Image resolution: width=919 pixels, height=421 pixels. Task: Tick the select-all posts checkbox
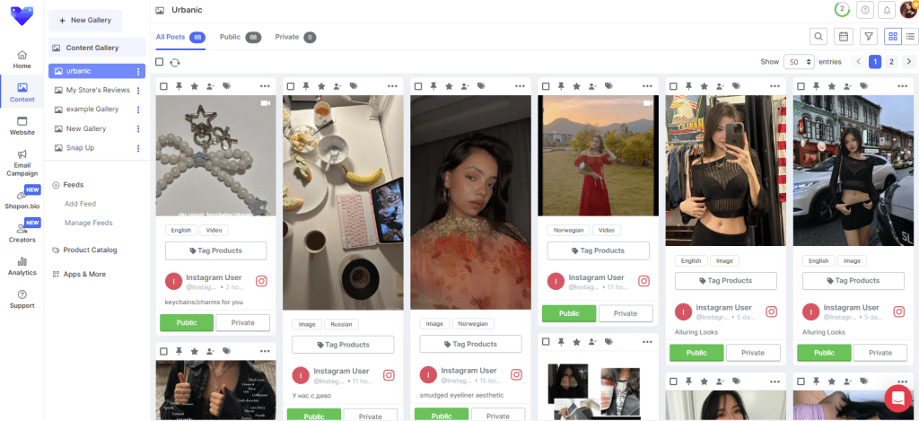[160, 62]
